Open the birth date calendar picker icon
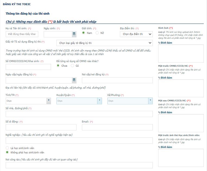This screenshot has width=207, height=171. (74, 34)
